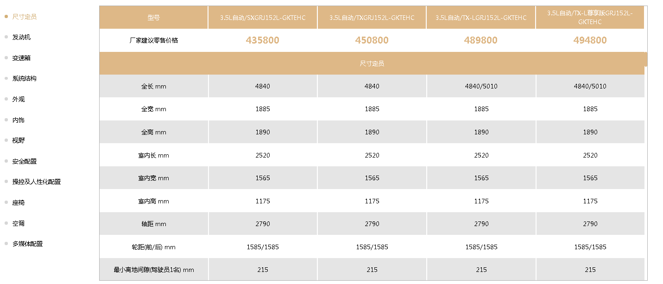Select 尺寸定员 in the sidebar

[25, 17]
